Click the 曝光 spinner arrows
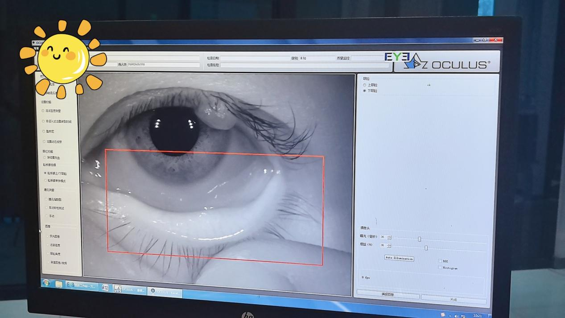Screen dimensions: 565x318 point(389,237)
